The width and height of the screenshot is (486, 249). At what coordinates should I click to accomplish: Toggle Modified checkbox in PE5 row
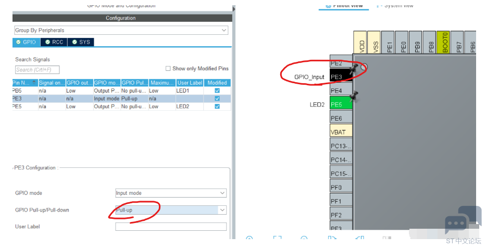(x=217, y=107)
